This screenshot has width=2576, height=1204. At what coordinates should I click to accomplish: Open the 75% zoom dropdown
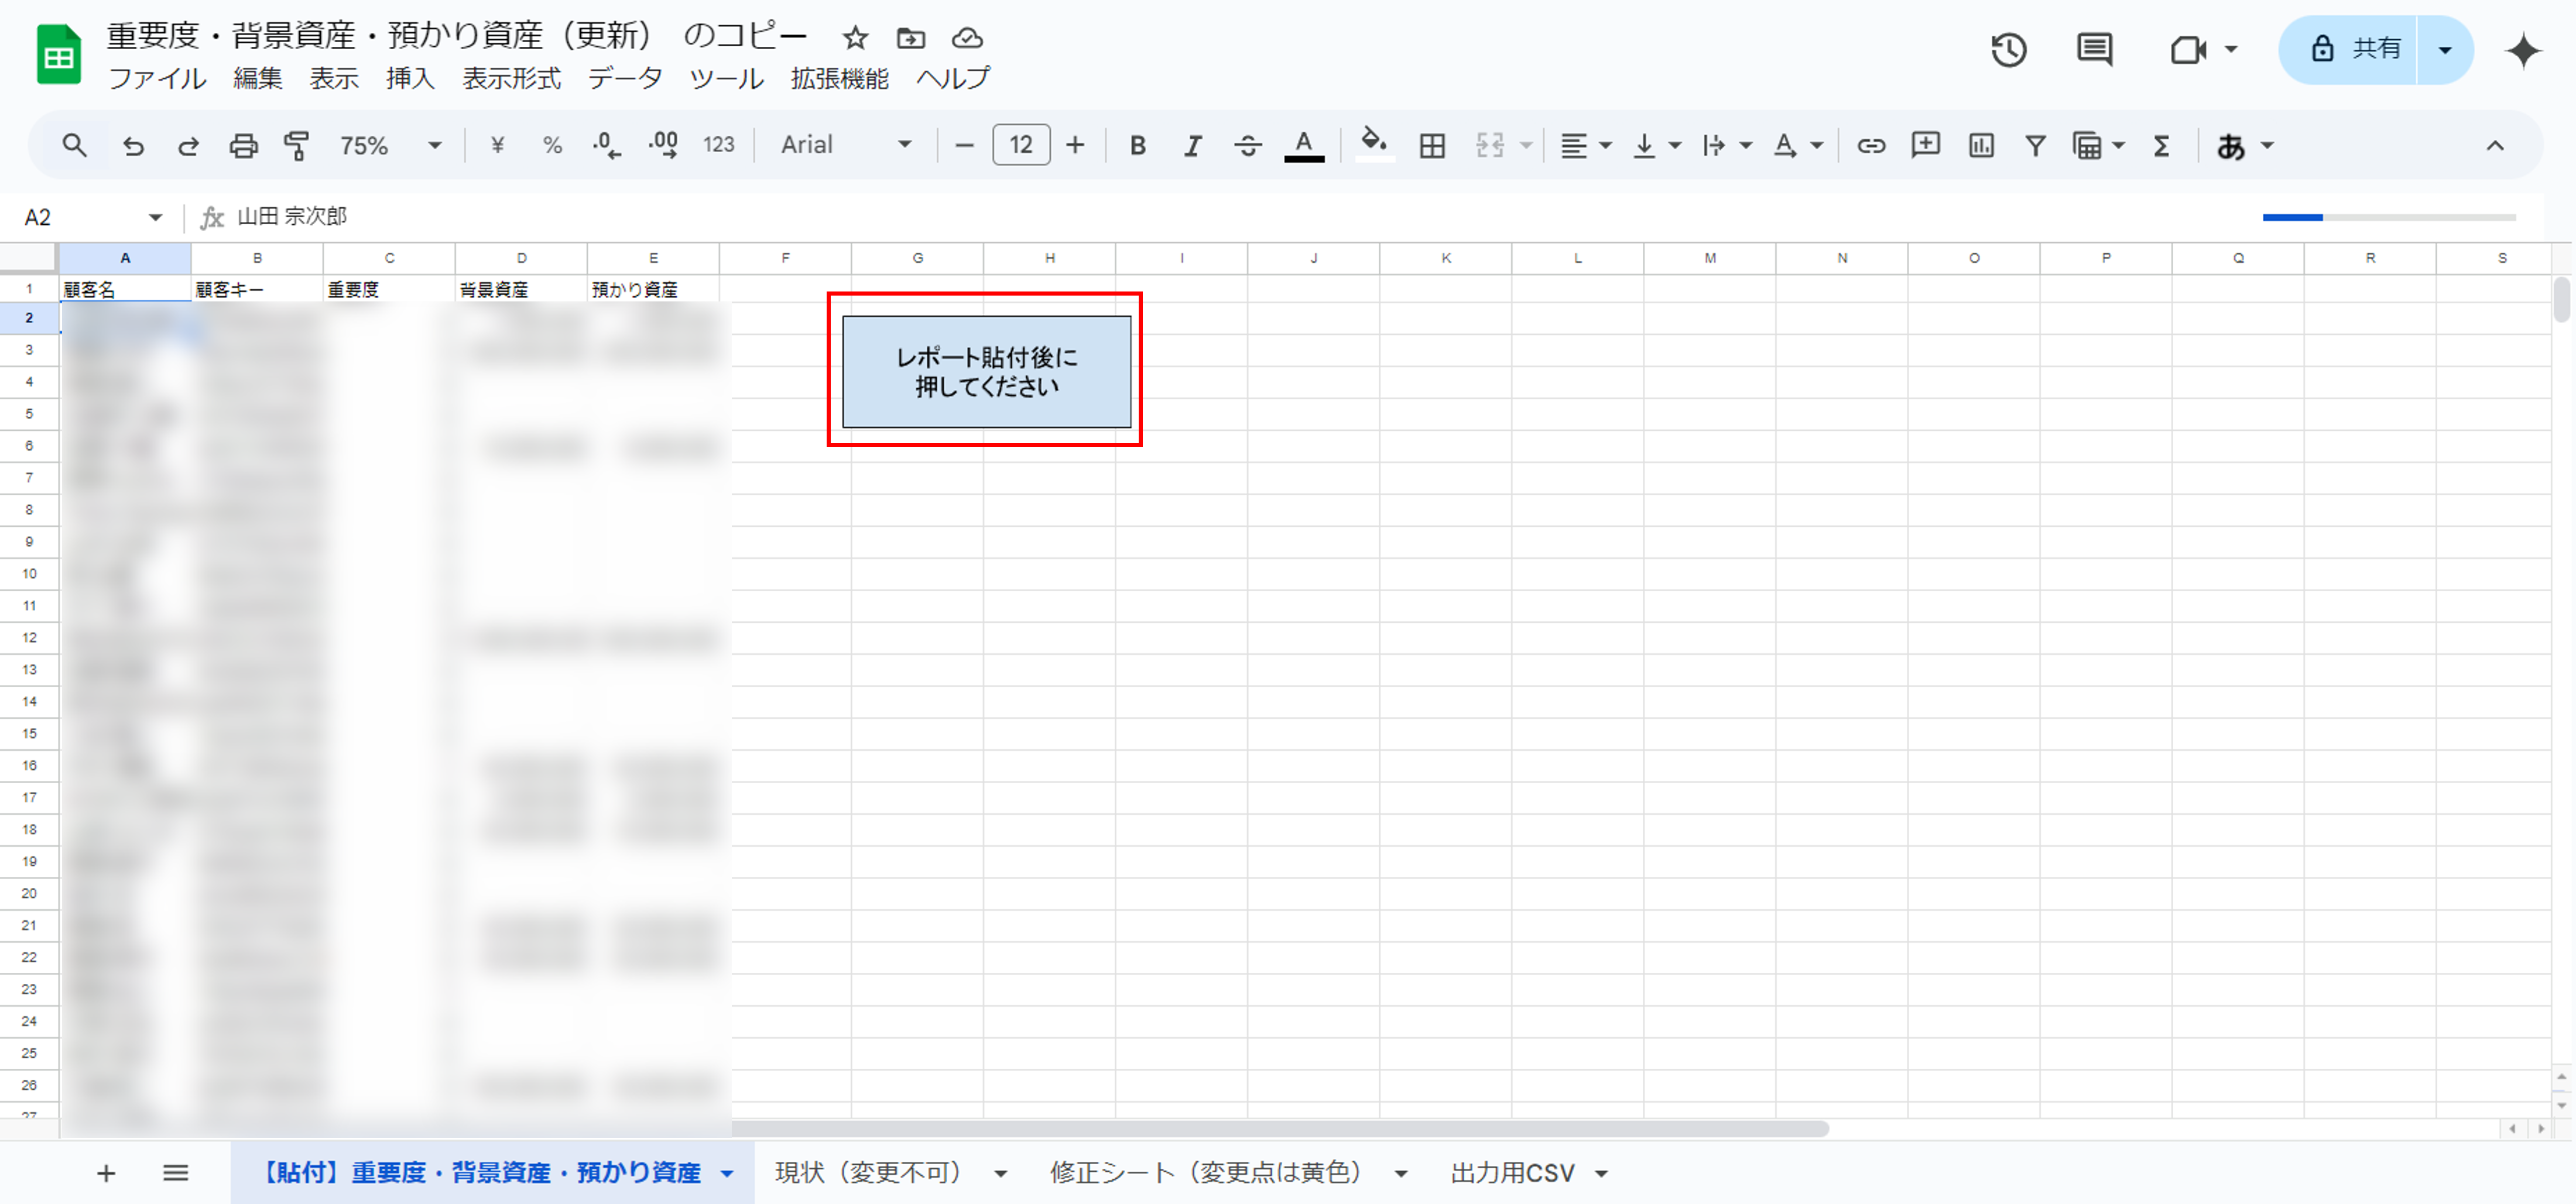point(390,146)
